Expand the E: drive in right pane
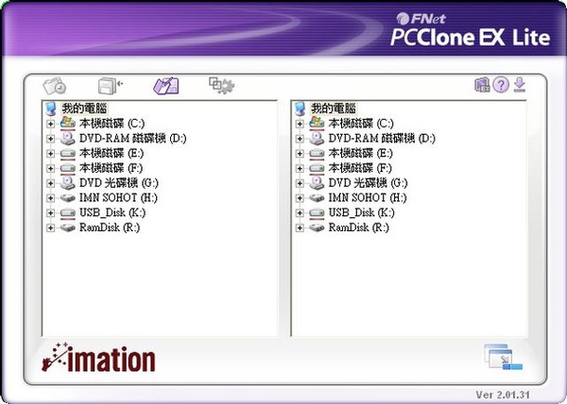The width and height of the screenshot is (567, 404). point(300,154)
